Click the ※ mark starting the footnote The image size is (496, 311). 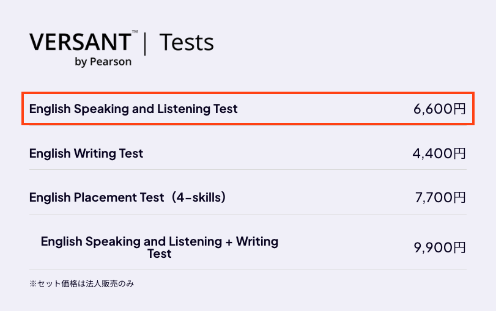tap(33, 284)
